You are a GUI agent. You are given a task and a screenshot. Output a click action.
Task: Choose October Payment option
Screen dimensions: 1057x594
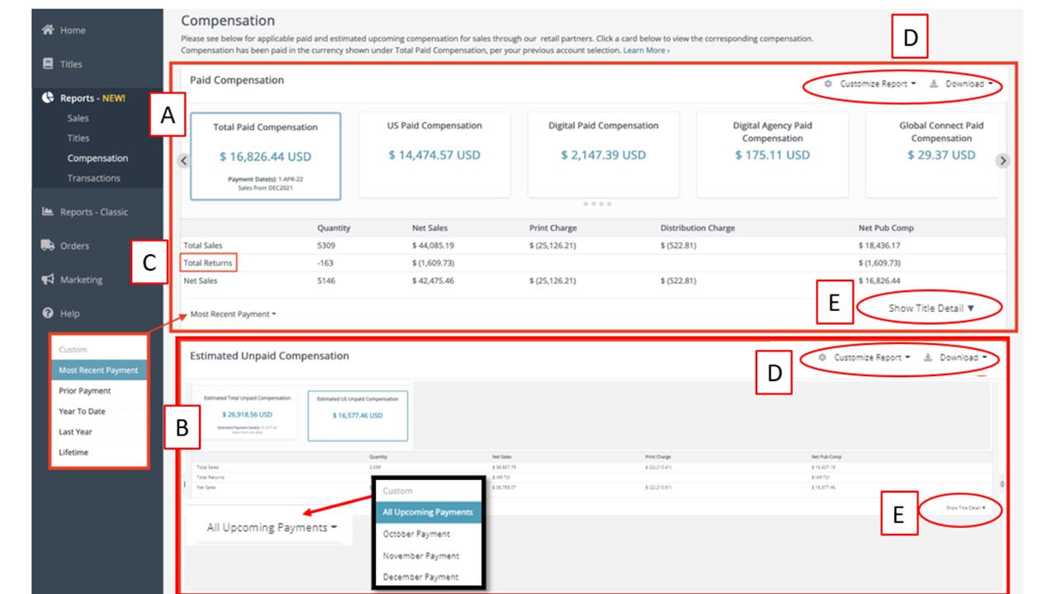tap(428, 534)
